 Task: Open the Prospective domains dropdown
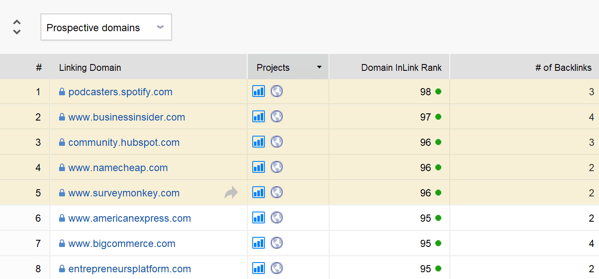tap(106, 27)
